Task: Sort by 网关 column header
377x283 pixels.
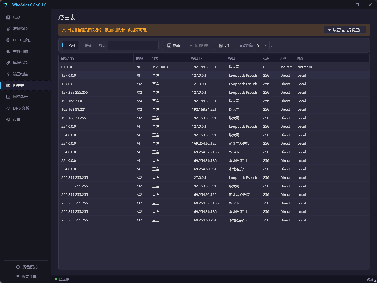Action: [169, 58]
